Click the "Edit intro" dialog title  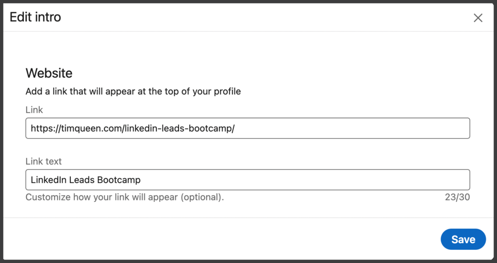[x=35, y=18]
